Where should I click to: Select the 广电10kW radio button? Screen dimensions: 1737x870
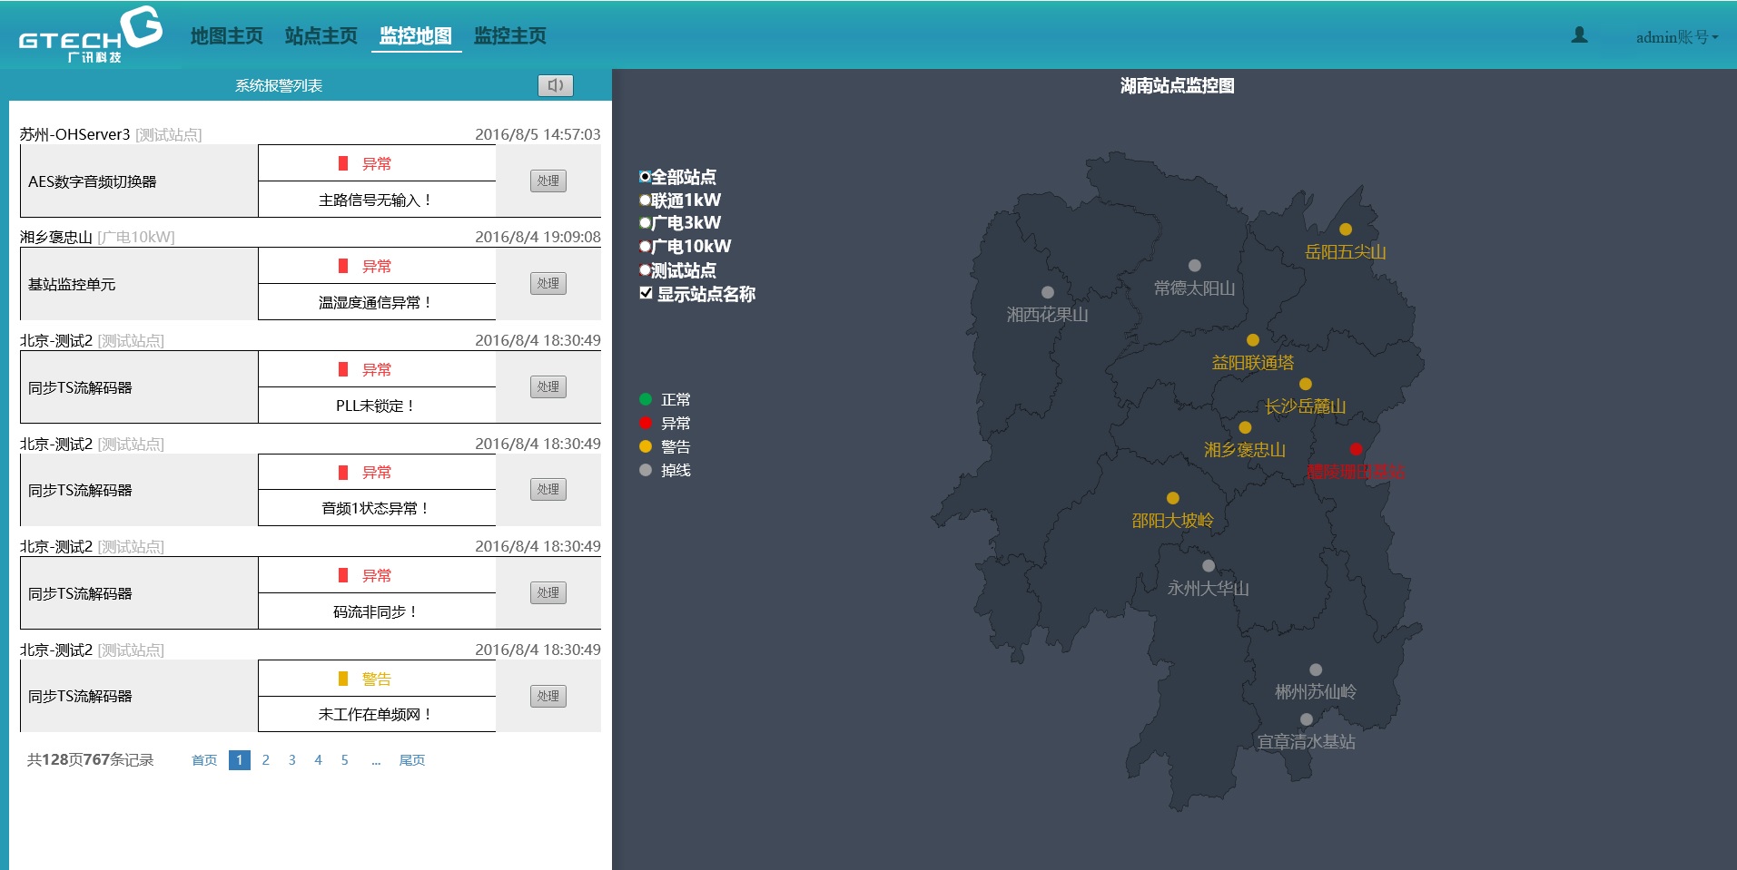[645, 246]
